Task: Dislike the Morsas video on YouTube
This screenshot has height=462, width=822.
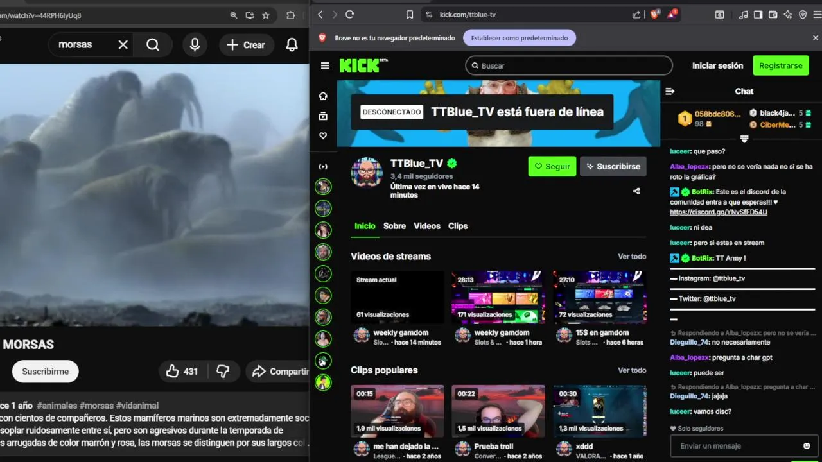Action: pos(223,372)
